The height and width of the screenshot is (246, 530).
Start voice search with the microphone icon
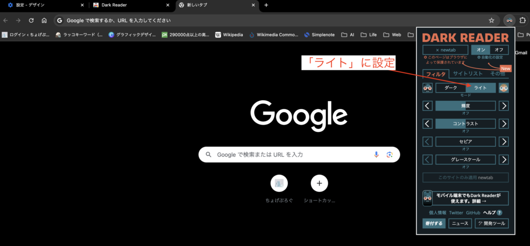tap(376, 155)
